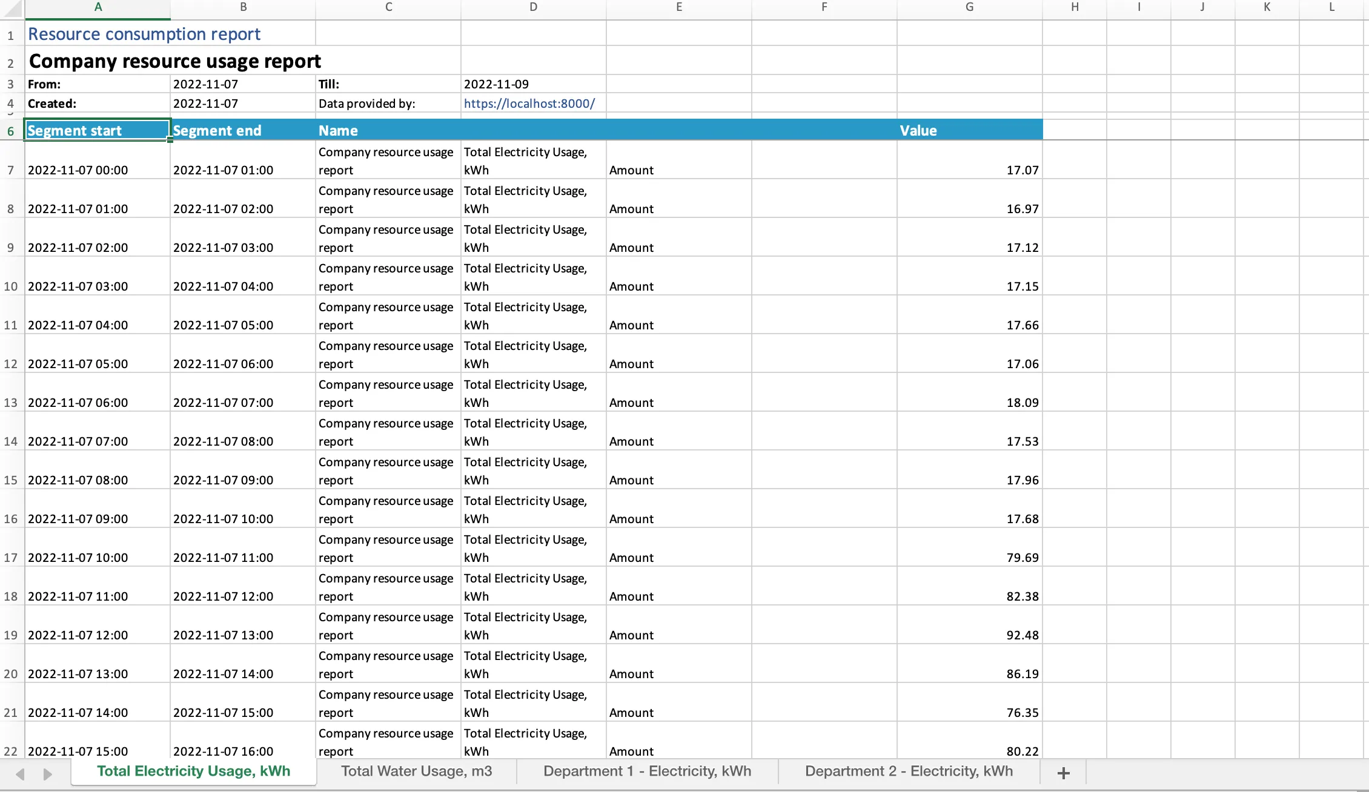Select column A header
Image resolution: width=1369 pixels, height=792 pixels.
(98, 7)
